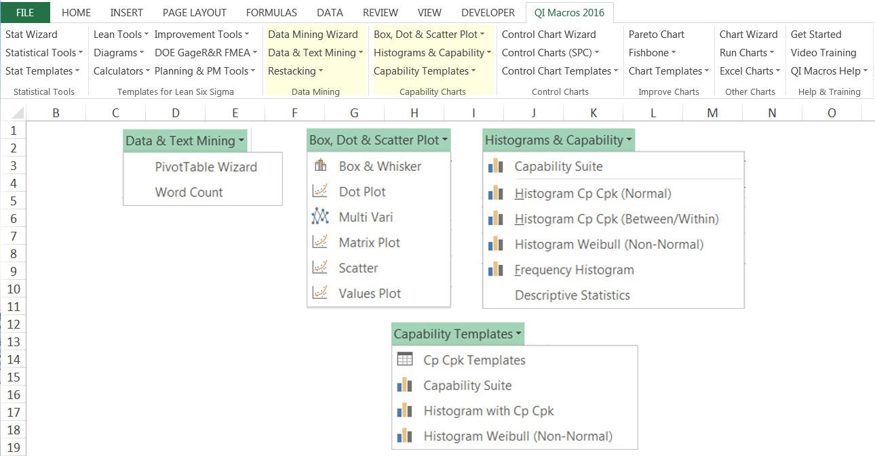Select the QI Macros 2016 tab

coord(569,12)
